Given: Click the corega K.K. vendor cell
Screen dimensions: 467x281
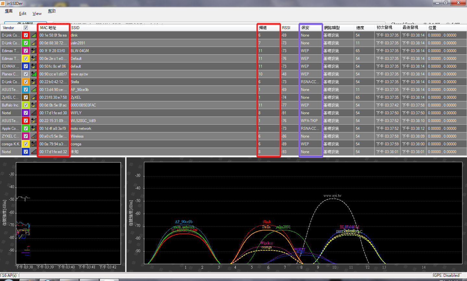Looking at the screenshot, I should coord(11,144).
